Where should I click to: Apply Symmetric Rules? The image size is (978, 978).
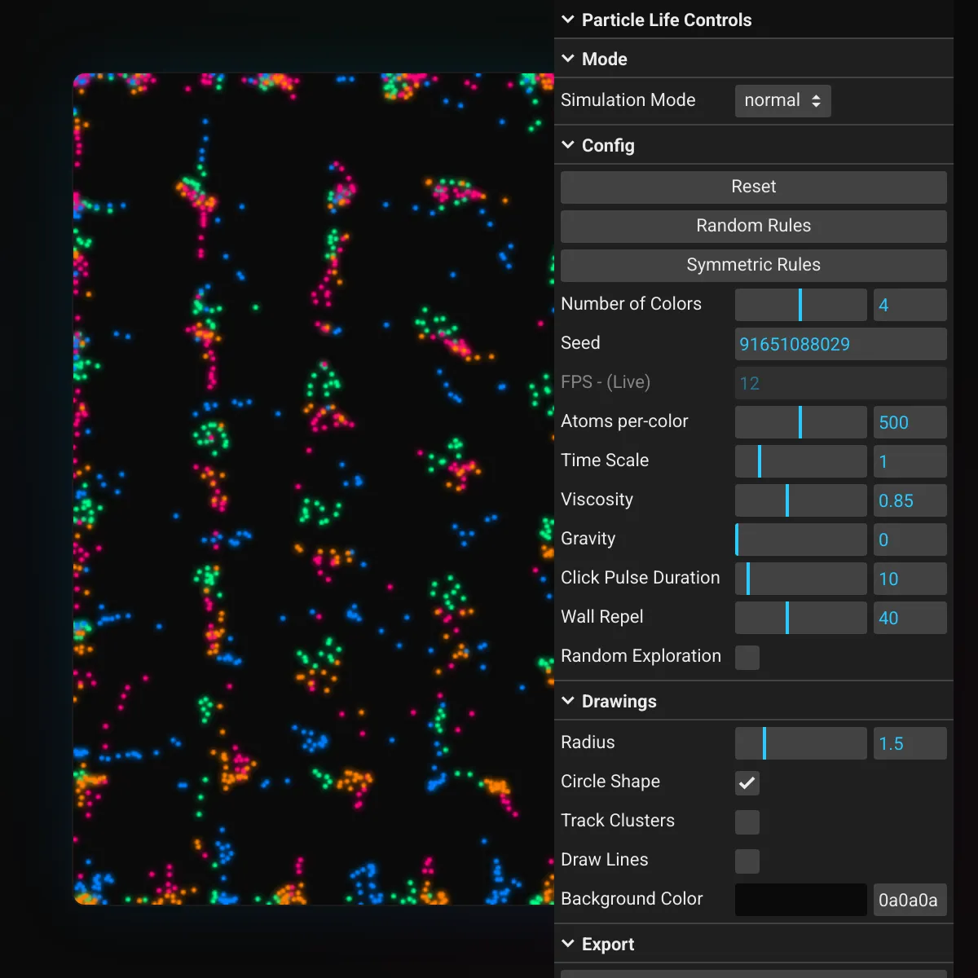tap(753, 265)
